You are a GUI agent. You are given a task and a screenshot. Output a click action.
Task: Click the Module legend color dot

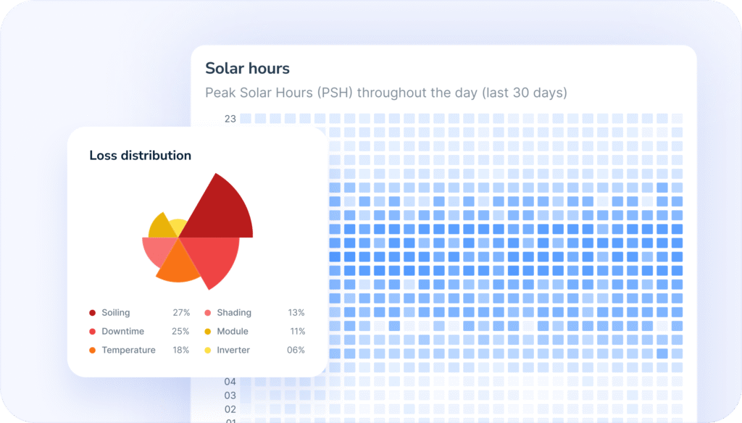pyautogui.click(x=208, y=332)
